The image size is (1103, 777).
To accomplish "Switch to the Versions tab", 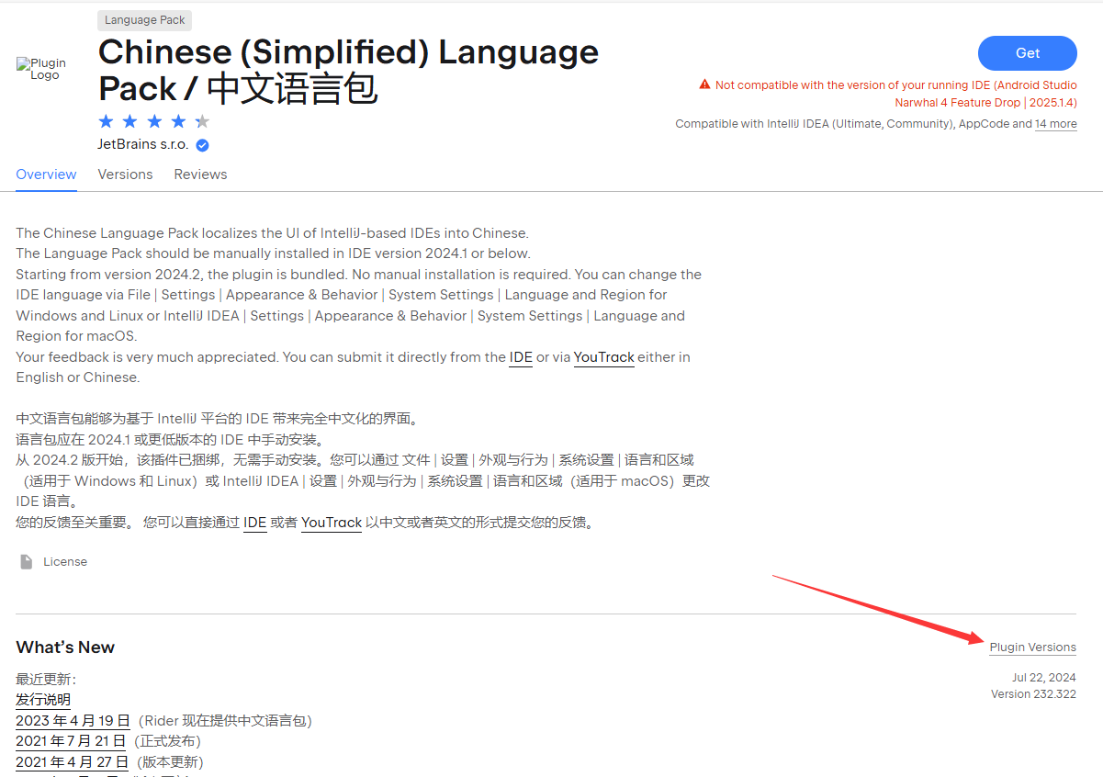I will pos(125,175).
